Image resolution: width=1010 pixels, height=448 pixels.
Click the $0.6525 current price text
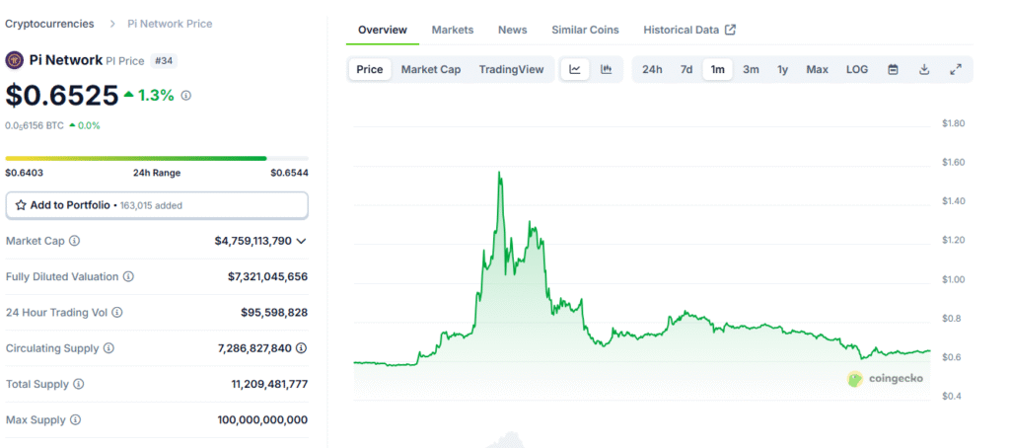[62, 96]
